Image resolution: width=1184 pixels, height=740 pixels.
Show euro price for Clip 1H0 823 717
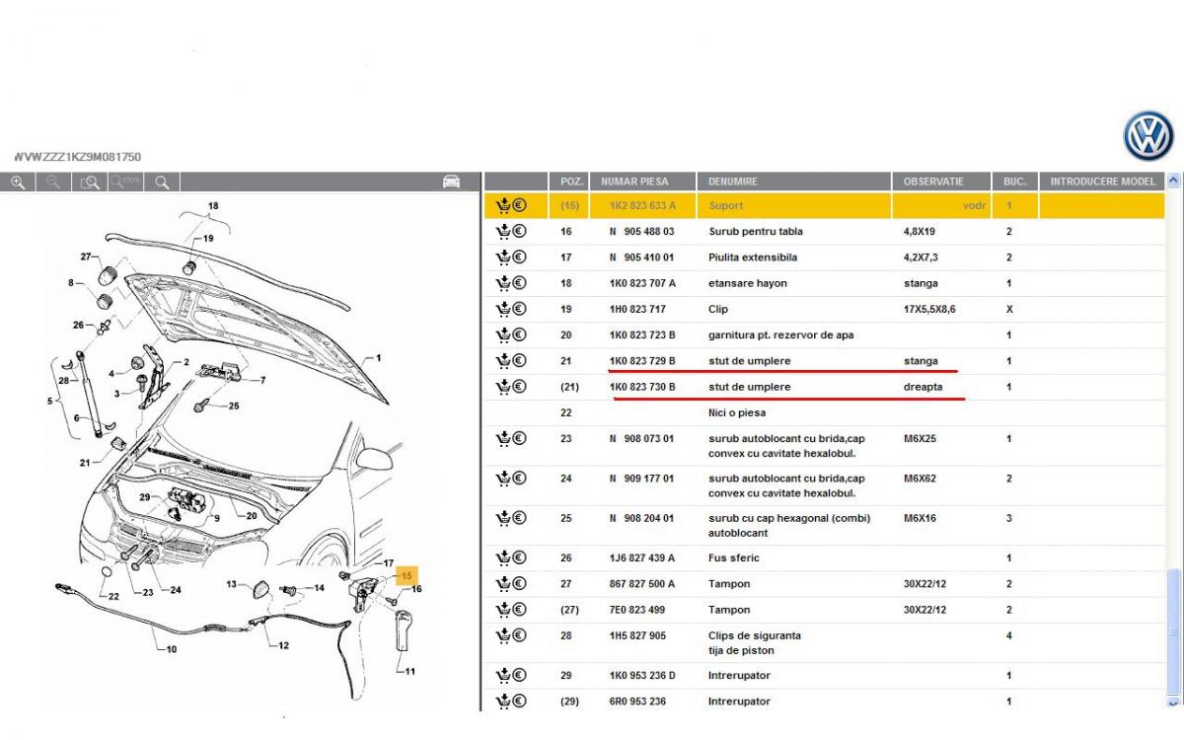pyautogui.click(x=519, y=308)
